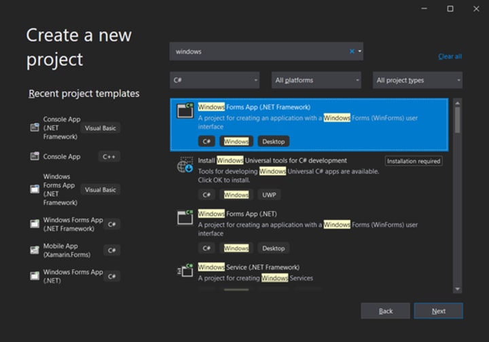The height and width of the screenshot is (342, 489).
Task: Open the C# language filter dropdown
Action: 215,80
